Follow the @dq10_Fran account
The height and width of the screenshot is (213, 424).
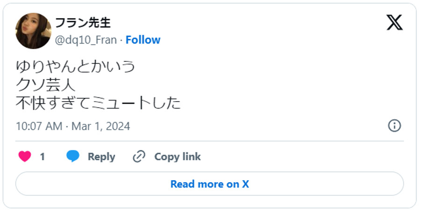tap(143, 40)
